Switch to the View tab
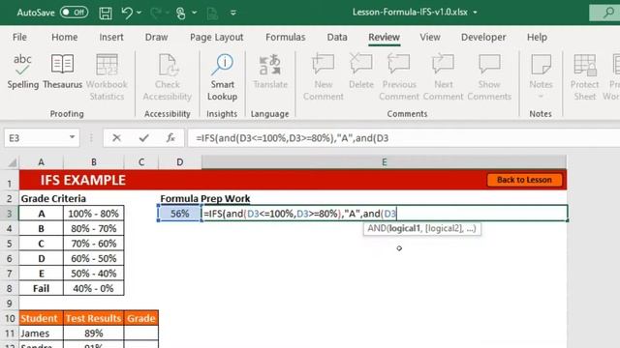620x348 pixels. [430, 37]
